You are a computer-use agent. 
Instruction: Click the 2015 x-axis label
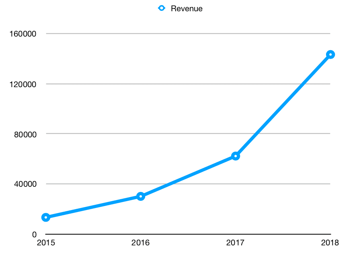pos(46,243)
